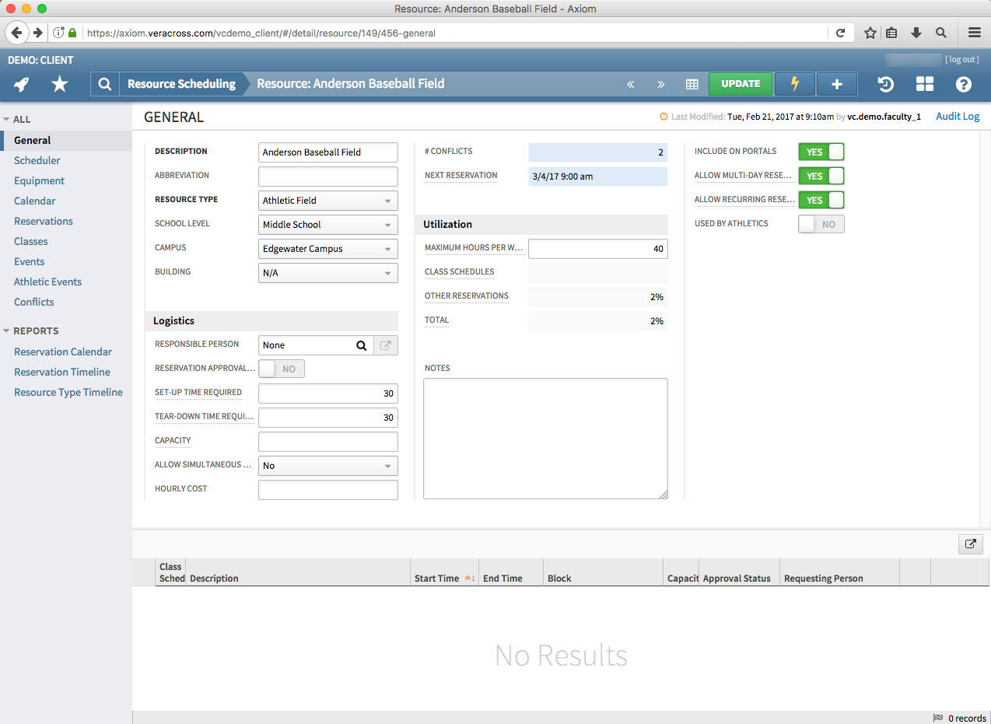Click the magnifier search icon in breadcrumb
Screen dimensions: 991x724
(105, 84)
